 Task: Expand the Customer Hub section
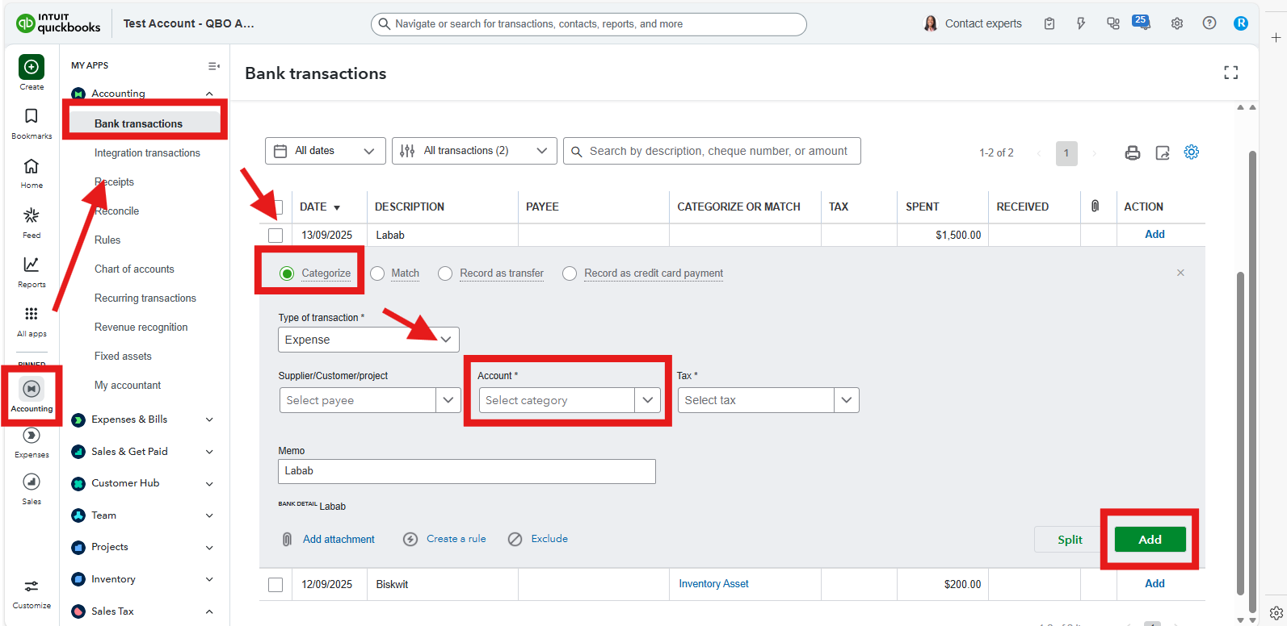pos(210,484)
